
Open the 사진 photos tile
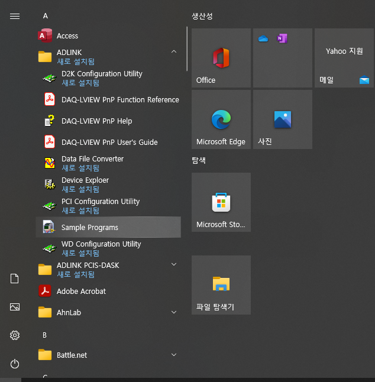(x=283, y=119)
